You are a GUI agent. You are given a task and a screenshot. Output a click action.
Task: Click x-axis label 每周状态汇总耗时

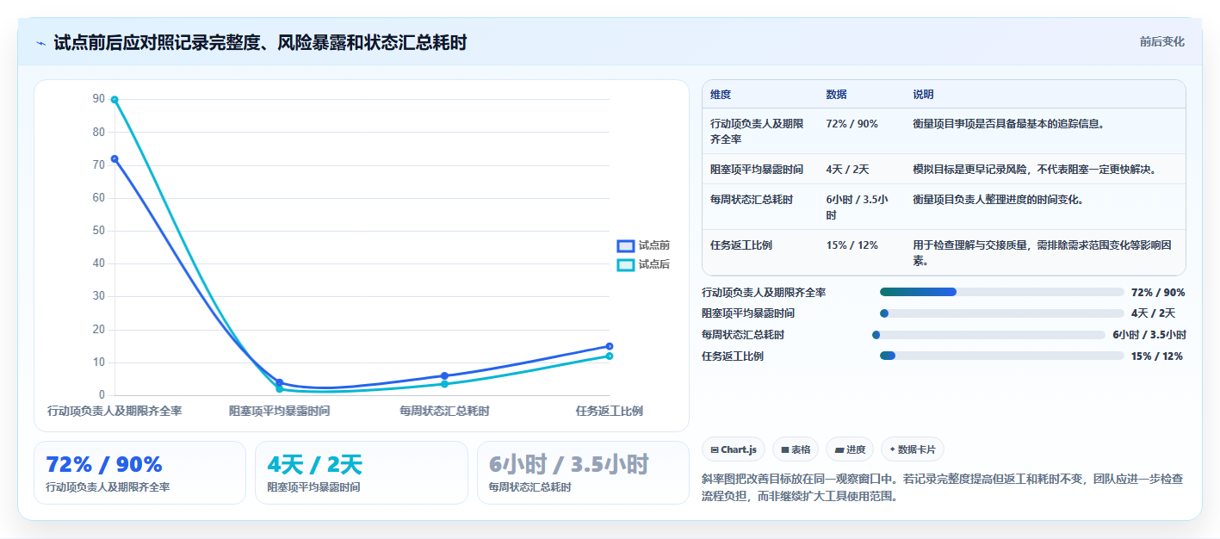pyautogui.click(x=444, y=411)
